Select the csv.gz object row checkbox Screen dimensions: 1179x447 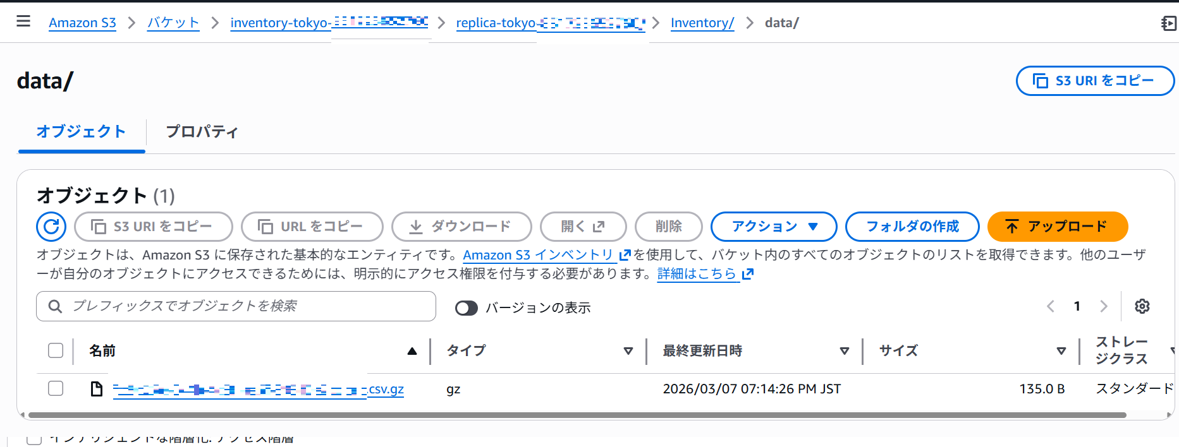pos(56,388)
